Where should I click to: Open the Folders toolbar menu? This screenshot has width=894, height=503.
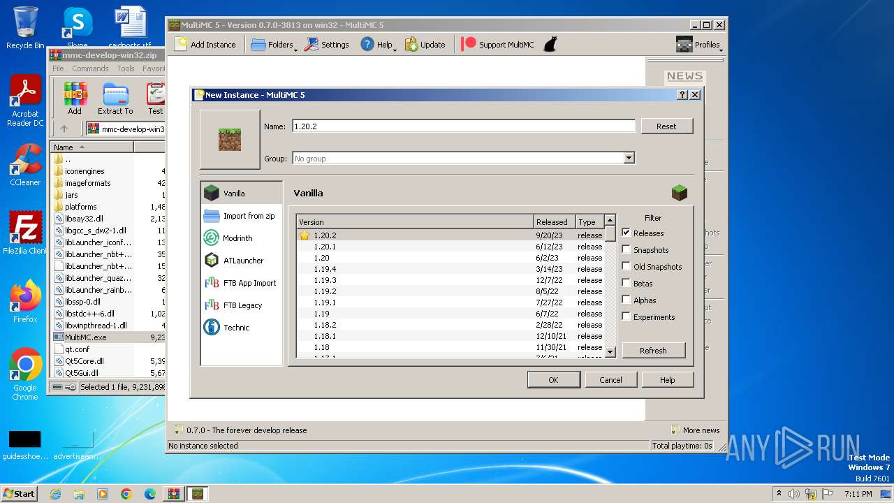pyautogui.click(x=273, y=45)
